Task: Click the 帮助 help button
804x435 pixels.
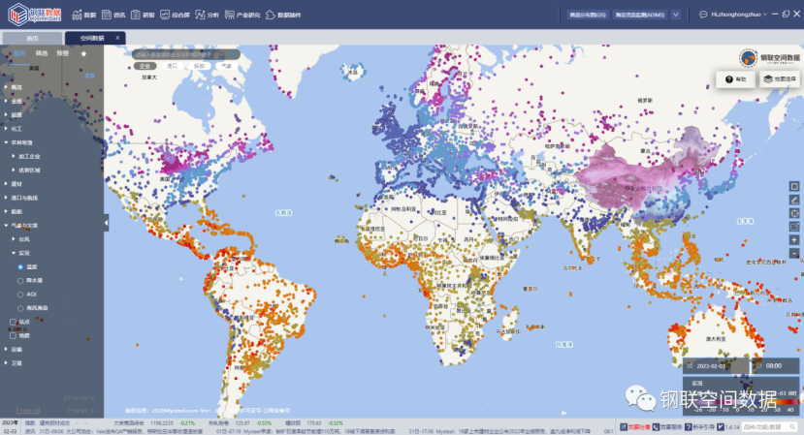Action: point(735,79)
